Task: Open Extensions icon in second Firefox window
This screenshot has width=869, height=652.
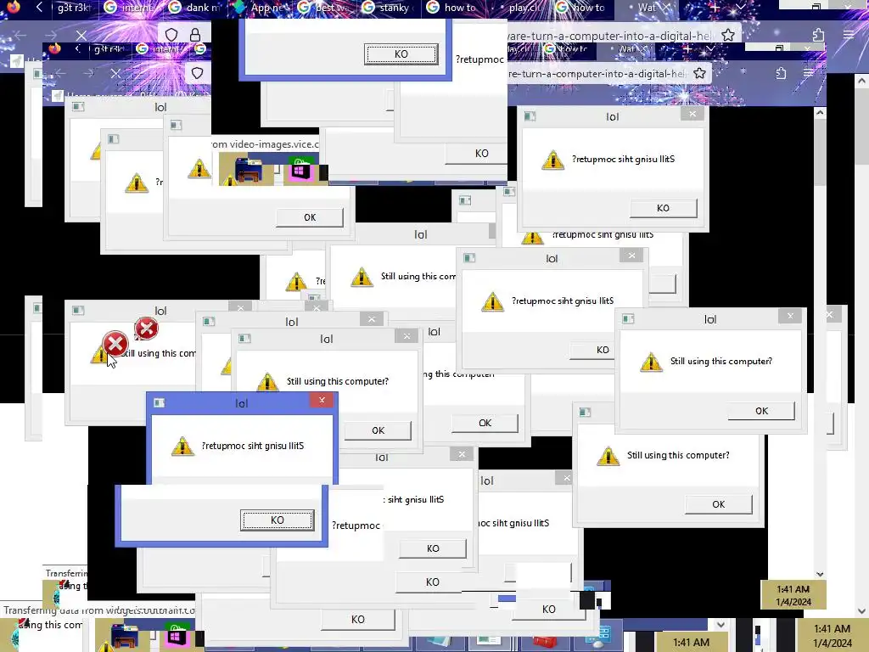Action: [x=781, y=73]
